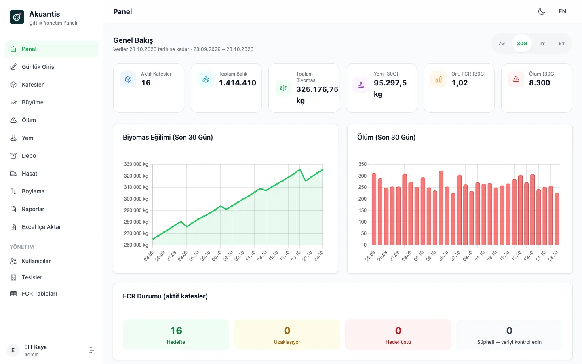The height and width of the screenshot is (364, 582).
Task: Click the 1.414.410 Toplam Balık value
Action: 238,83
